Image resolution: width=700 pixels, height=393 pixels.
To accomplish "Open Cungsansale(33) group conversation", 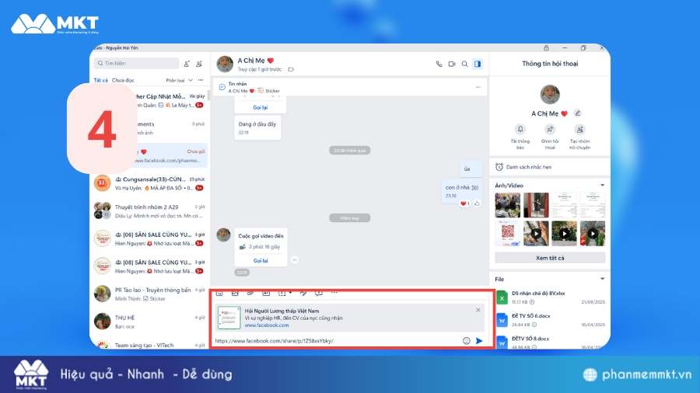I will [149, 183].
